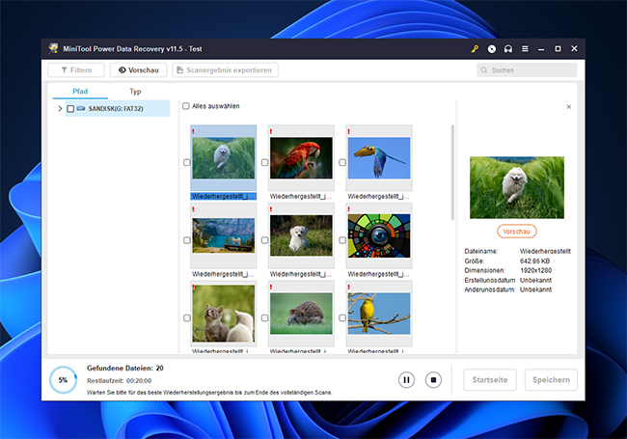Check the blue flying parrot photo checkbox

342,162
